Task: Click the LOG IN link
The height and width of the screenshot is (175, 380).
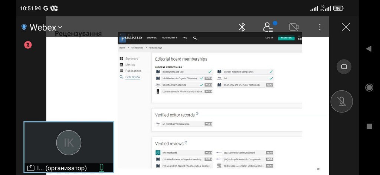Action: (x=269, y=38)
